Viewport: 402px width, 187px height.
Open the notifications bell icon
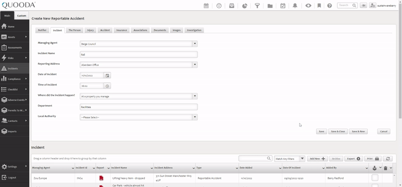point(295,6)
